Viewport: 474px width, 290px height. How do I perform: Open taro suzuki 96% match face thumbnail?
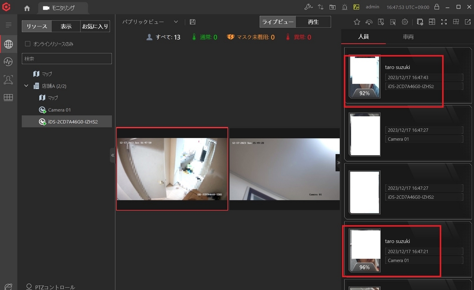[x=365, y=251]
